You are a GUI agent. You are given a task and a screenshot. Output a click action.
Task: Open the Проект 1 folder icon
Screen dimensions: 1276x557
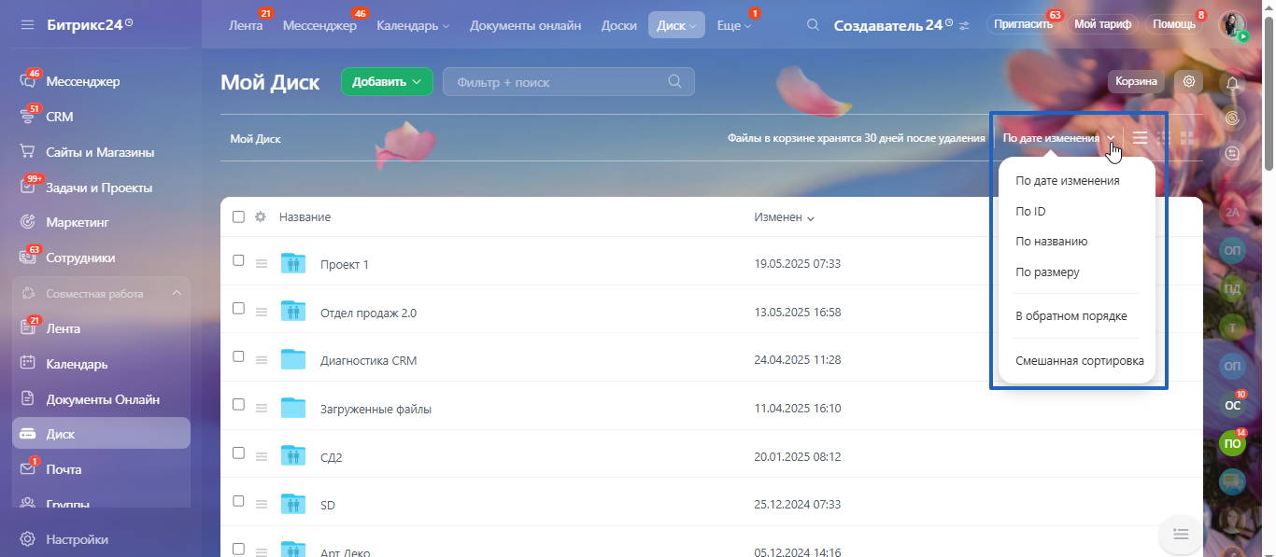click(293, 263)
